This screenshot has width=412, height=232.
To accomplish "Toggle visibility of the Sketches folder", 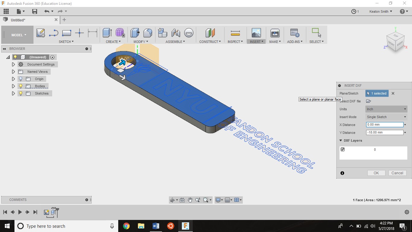I will click(21, 93).
